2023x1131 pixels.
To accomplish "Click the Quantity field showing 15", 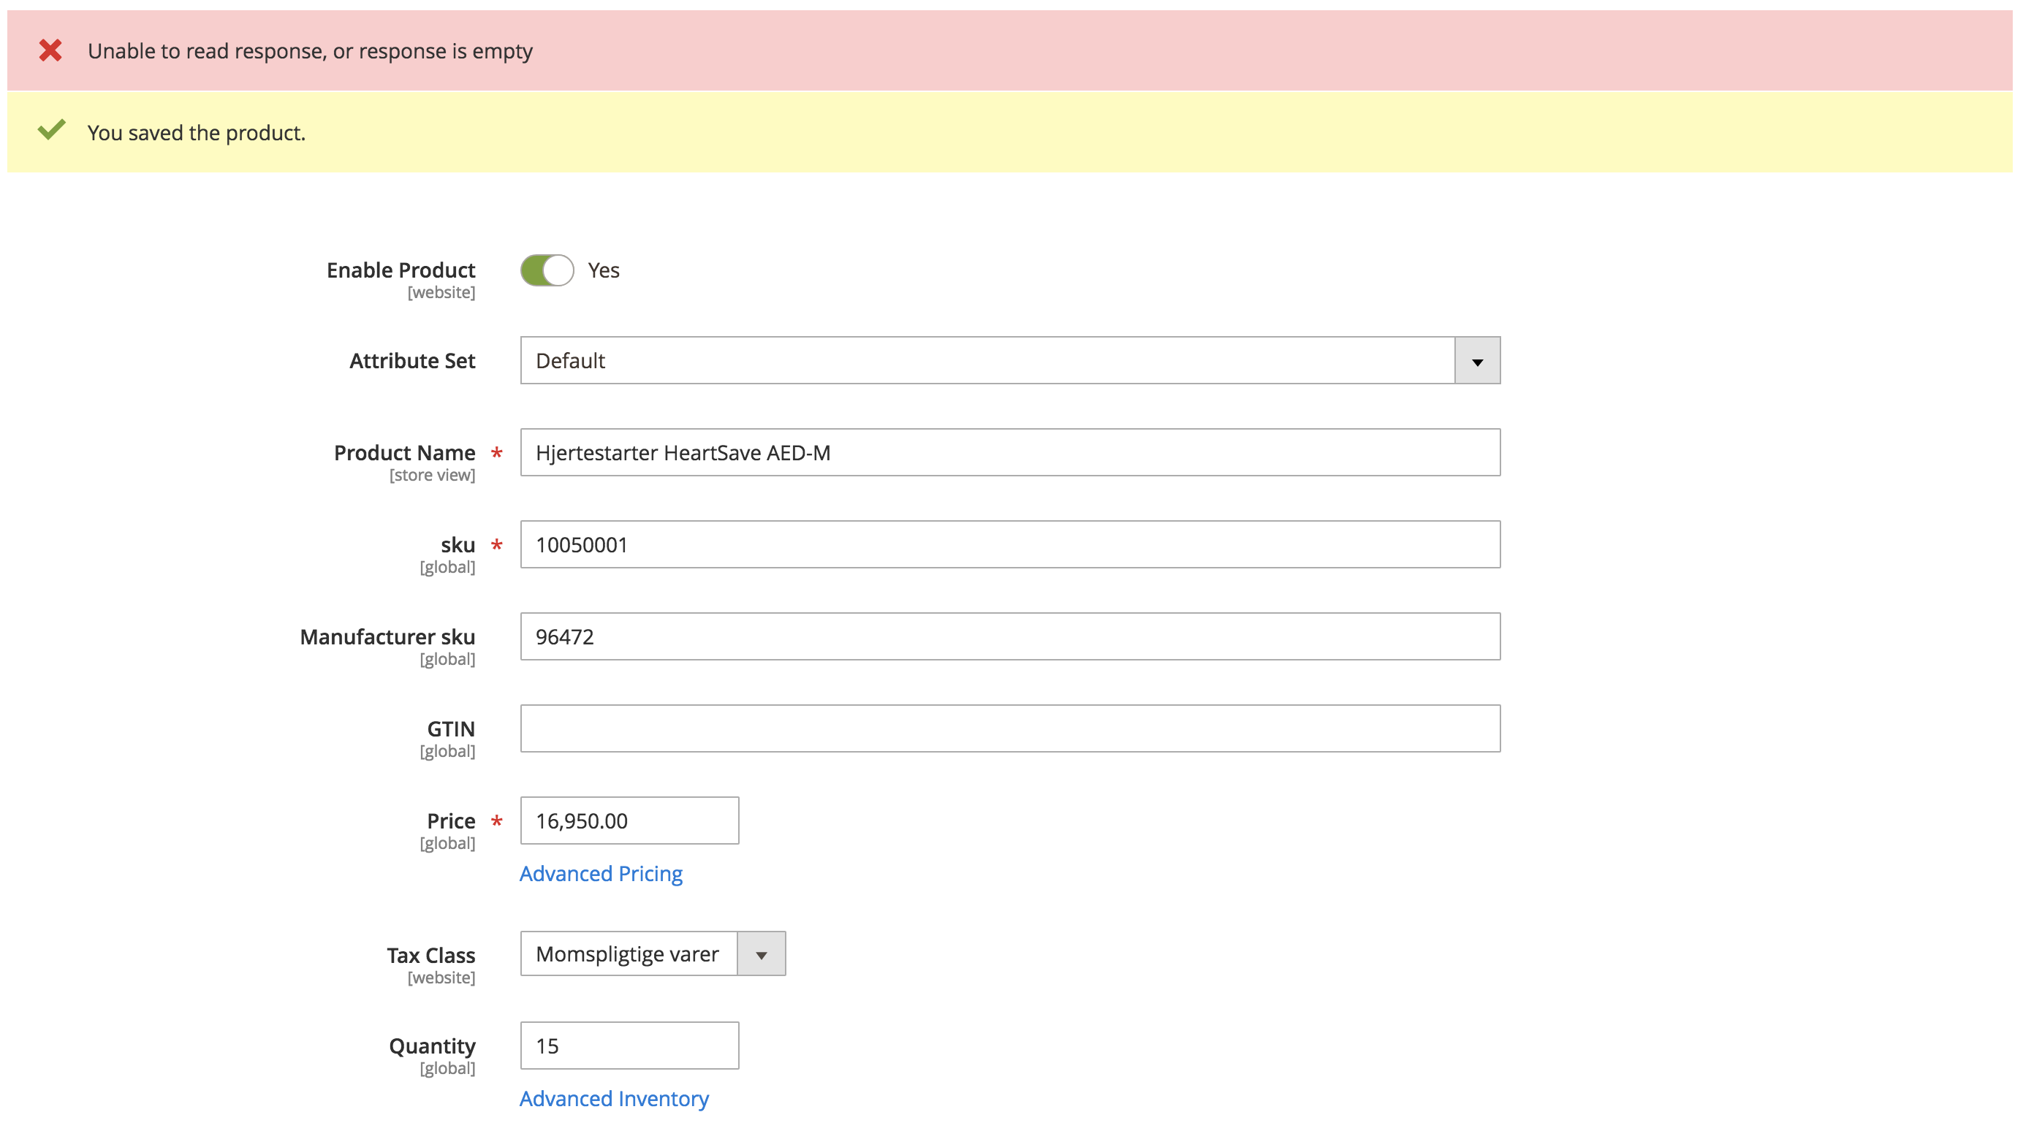I will pos(629,1046).
